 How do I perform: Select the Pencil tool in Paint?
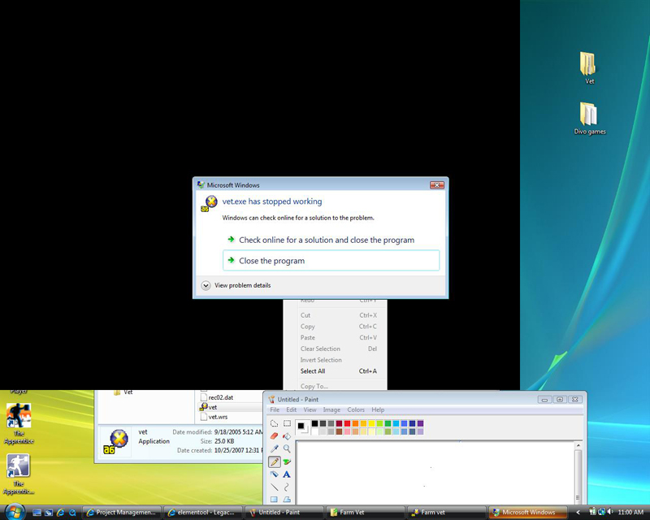(274, 461)
